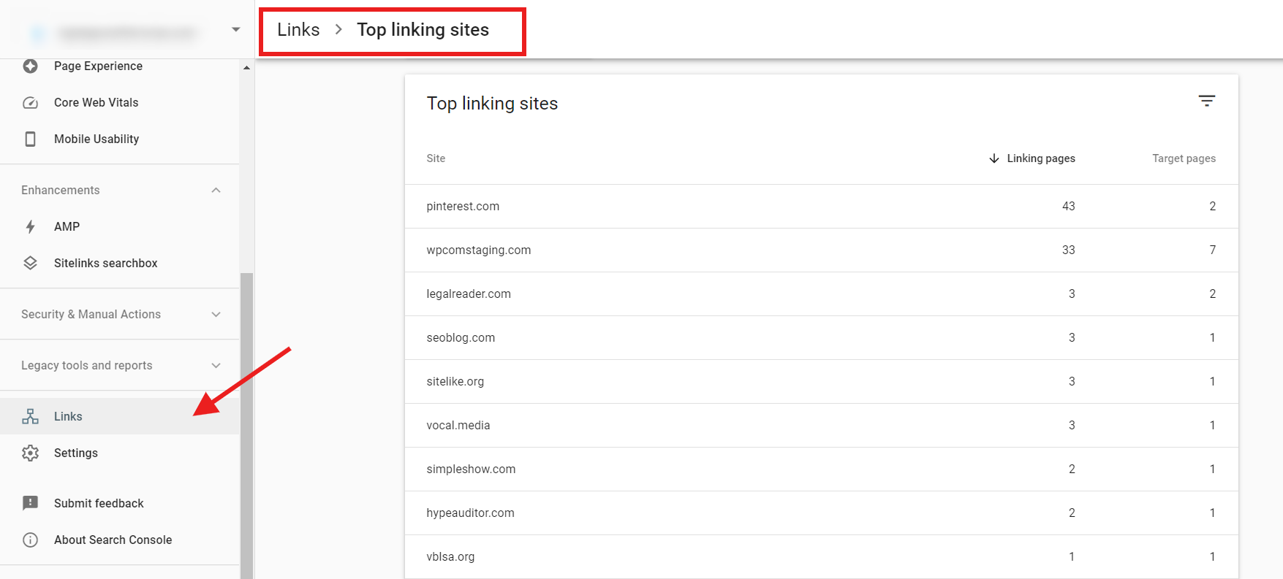Click the About Search Console info icon
1283x579 pixels.
pyautogui.click(x=30, y=540)
